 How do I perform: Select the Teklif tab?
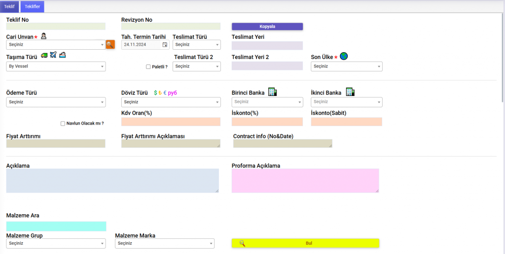(9, 6)
